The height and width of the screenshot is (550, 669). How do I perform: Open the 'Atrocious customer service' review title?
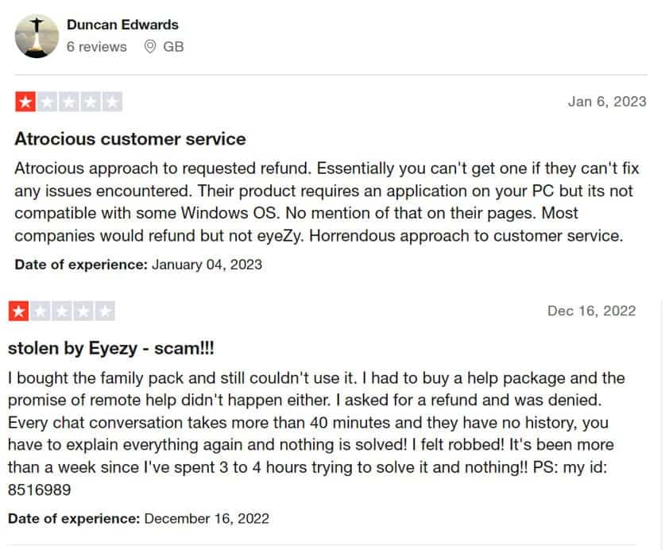130,139
